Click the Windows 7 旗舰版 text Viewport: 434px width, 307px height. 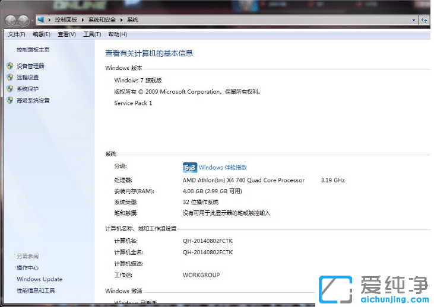(x=138, y=81)
